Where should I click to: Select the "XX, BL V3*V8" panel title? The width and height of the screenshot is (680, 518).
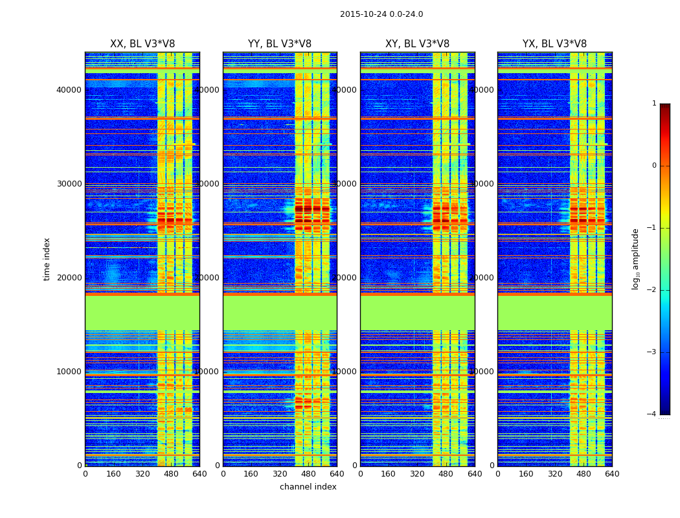pos(142,44)
